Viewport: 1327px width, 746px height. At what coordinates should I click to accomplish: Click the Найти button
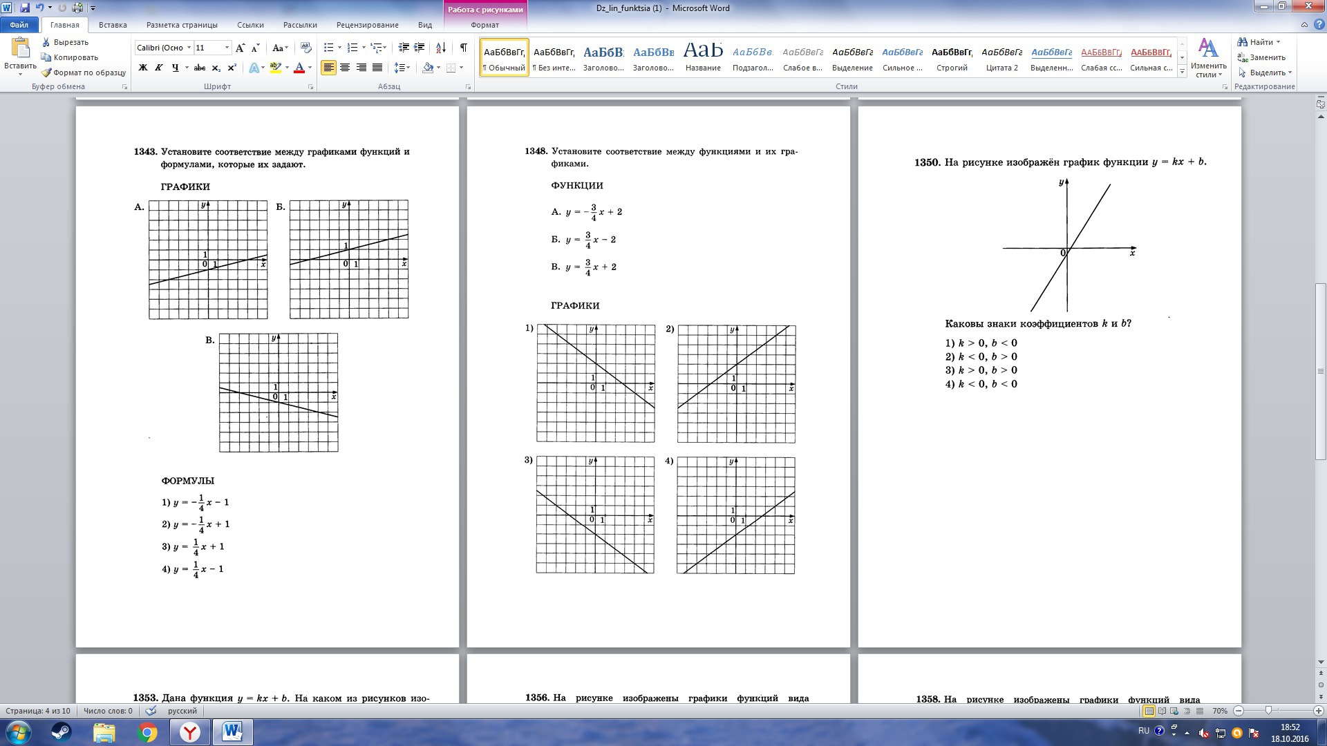coord(1259,42)
